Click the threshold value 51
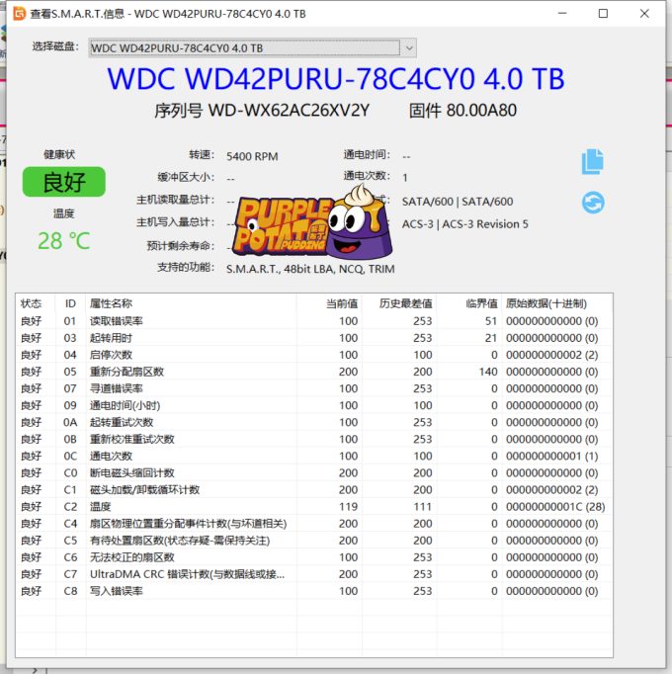This screenshot has height=674, width=672. coord(491,321)
